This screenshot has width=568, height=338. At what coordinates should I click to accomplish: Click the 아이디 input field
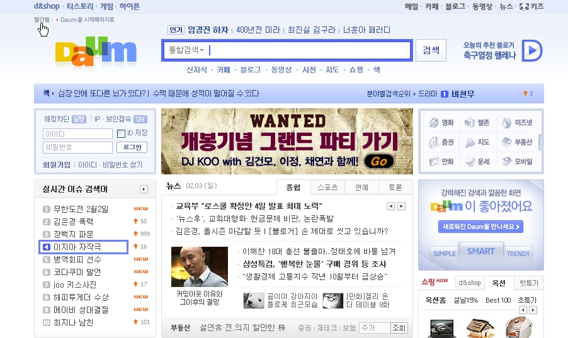(x=77, y=133)
